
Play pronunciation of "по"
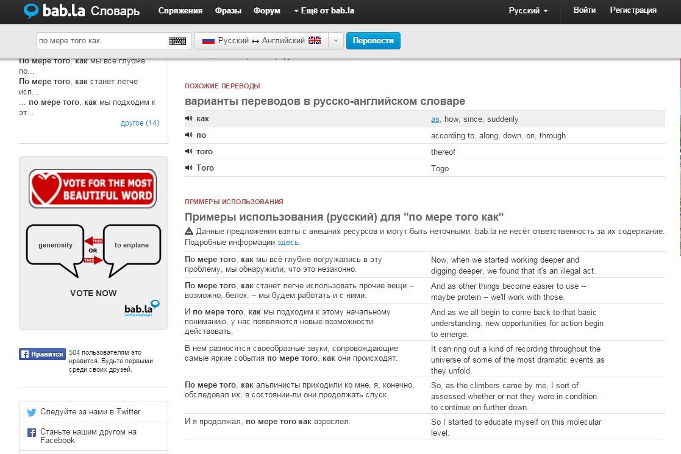[x=189, y=135]
